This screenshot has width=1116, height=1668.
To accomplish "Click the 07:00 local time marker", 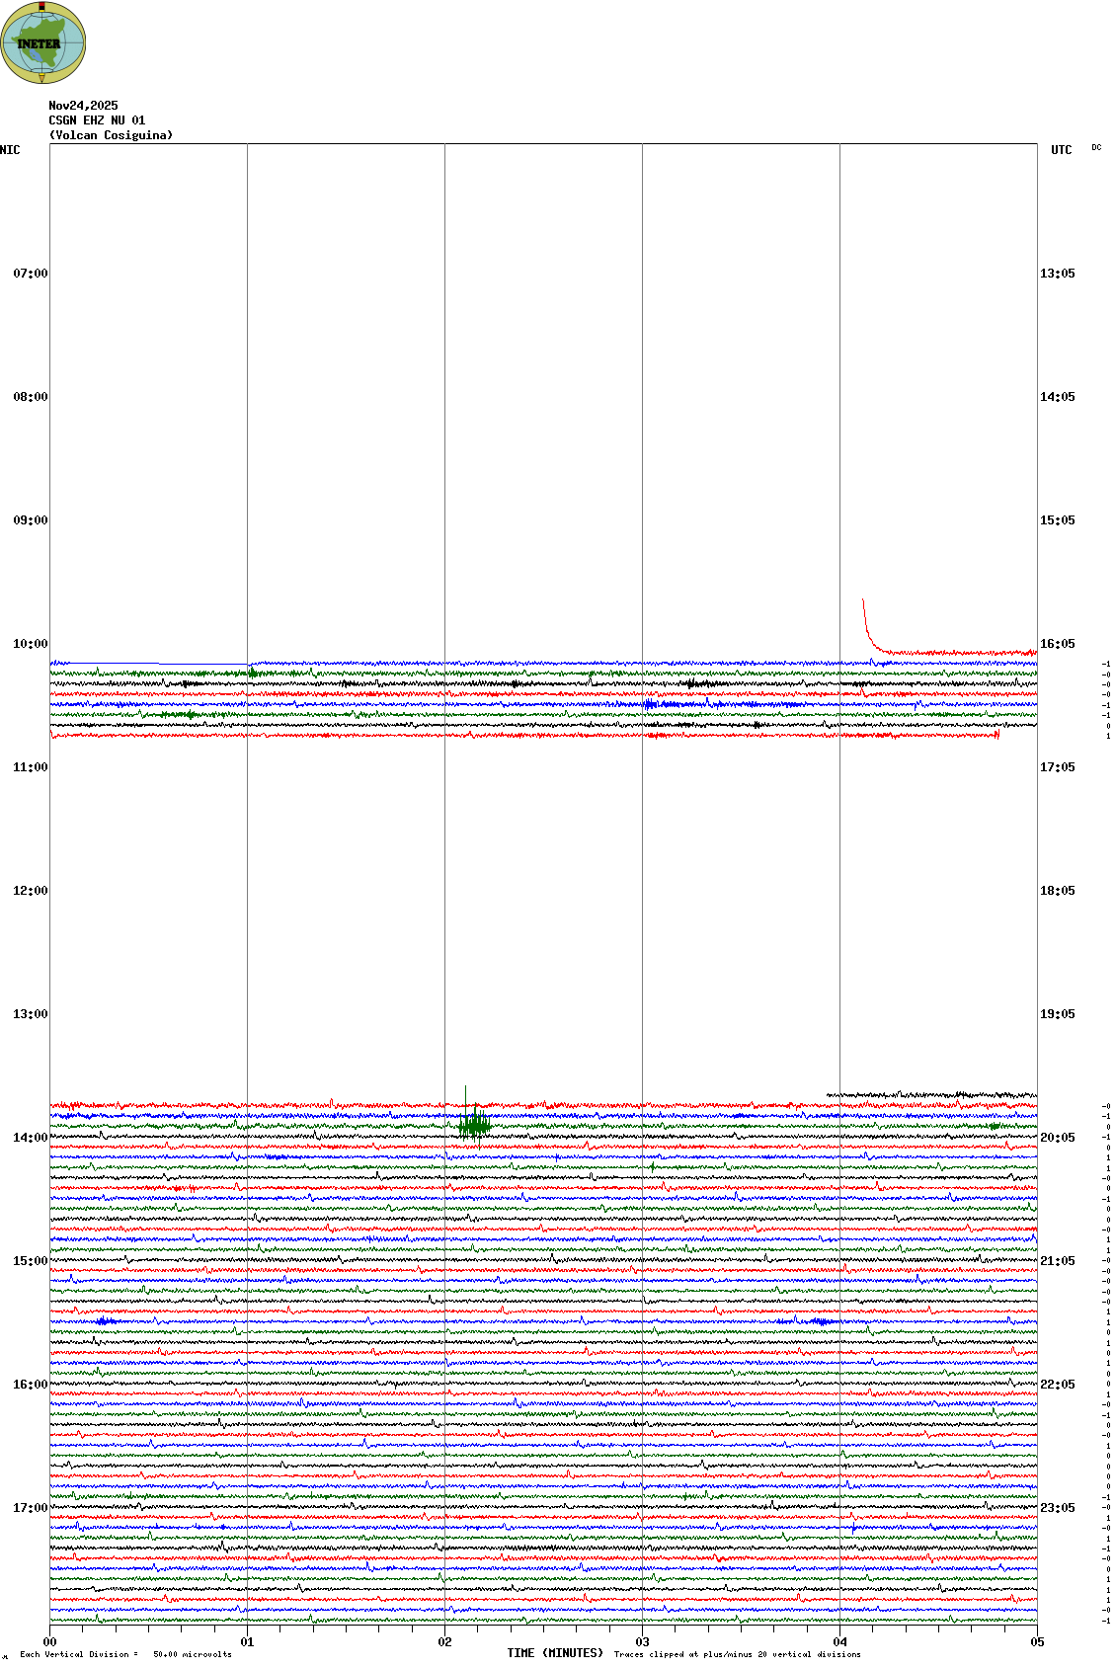I will click(30, 274).
